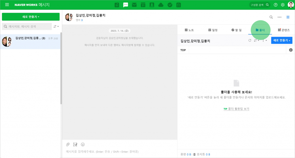295x158 pixels.
Task: Open the emoji sticker picker
Action: coord(83,144)
